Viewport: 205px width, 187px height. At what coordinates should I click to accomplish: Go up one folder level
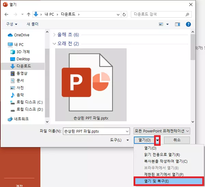[28, 14]
